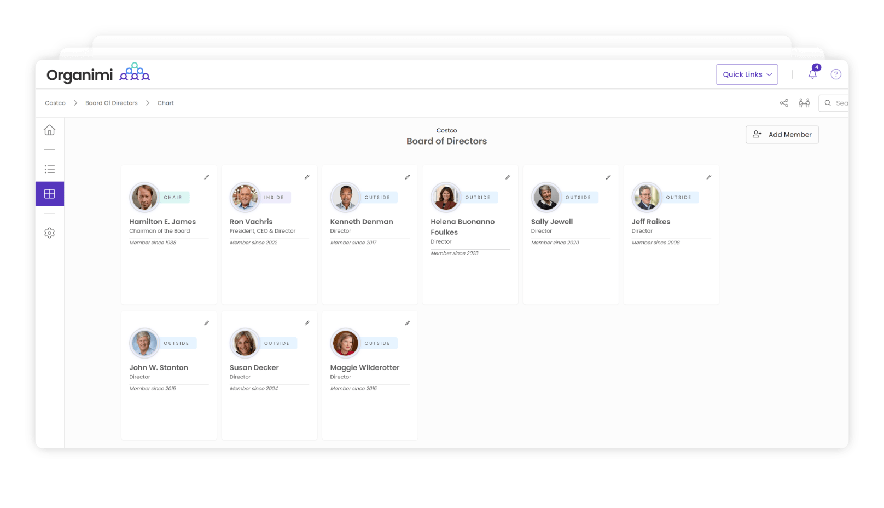Click the Add Member button
The image size is (884, 508).
(x=782, y=135)
